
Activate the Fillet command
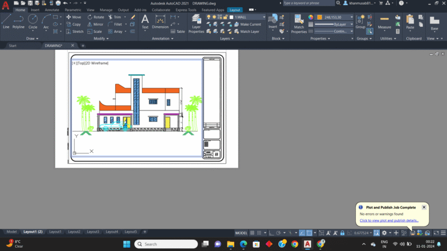(115, 25)
